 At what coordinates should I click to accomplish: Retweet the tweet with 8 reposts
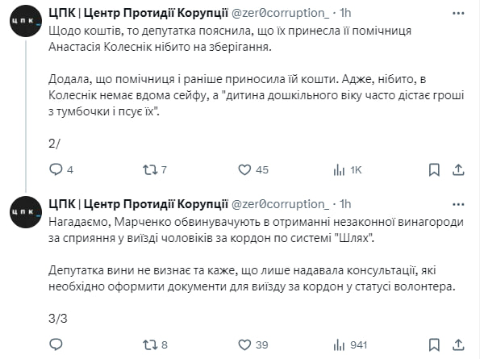(x=148, y=345)
